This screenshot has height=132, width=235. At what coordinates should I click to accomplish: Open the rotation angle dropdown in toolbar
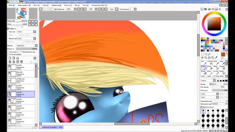point(96,9)
